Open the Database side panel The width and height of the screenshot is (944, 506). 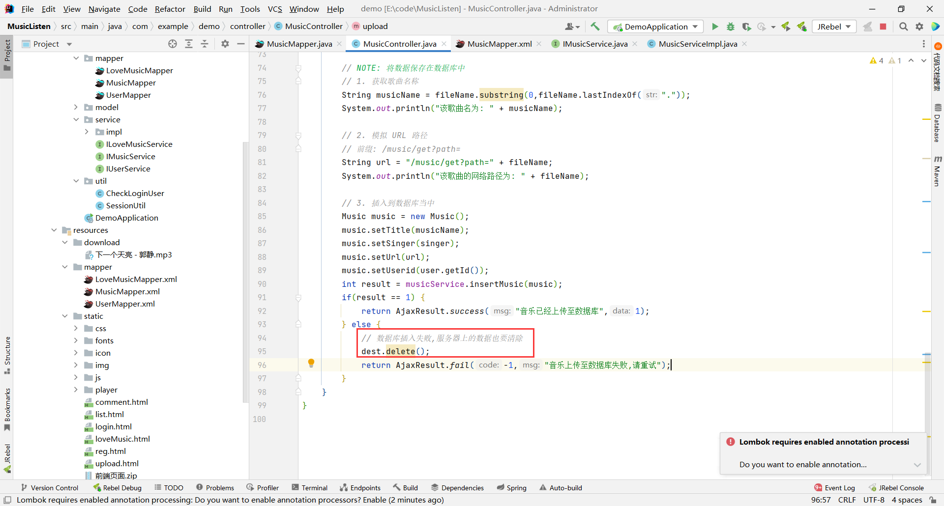pos(938,123)
